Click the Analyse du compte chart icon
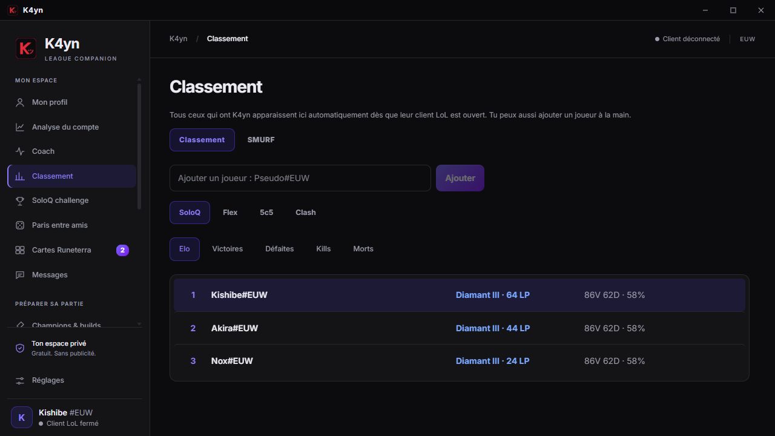This screenshot has width=775, height=436. 20,127
